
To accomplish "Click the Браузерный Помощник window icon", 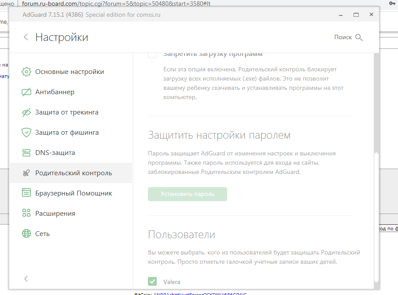I will (x=26, y=193).
